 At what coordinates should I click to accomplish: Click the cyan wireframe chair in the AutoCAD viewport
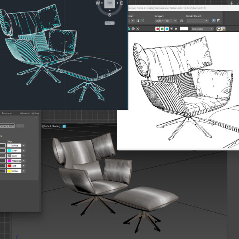tap(38, 44)
